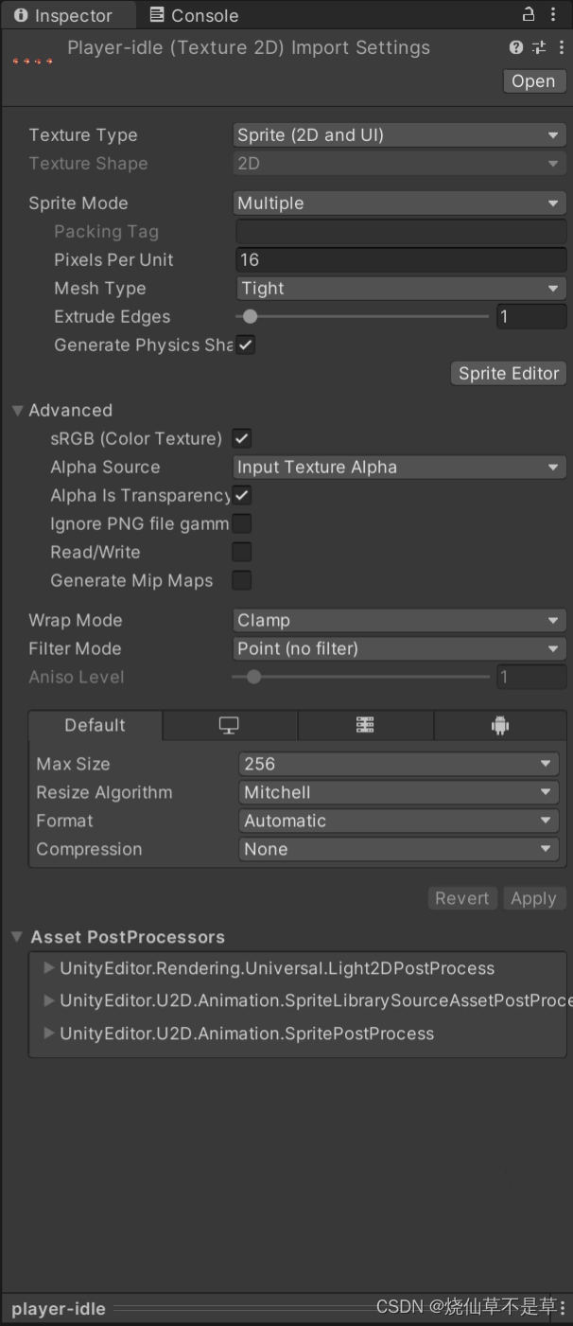
Task: Expand the Light2DPostProcess entry
Action: pos(49,968)
